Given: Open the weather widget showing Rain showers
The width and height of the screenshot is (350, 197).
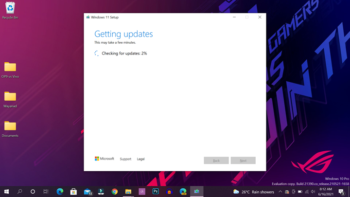Looking at the screenshot, I should (254, 192).
